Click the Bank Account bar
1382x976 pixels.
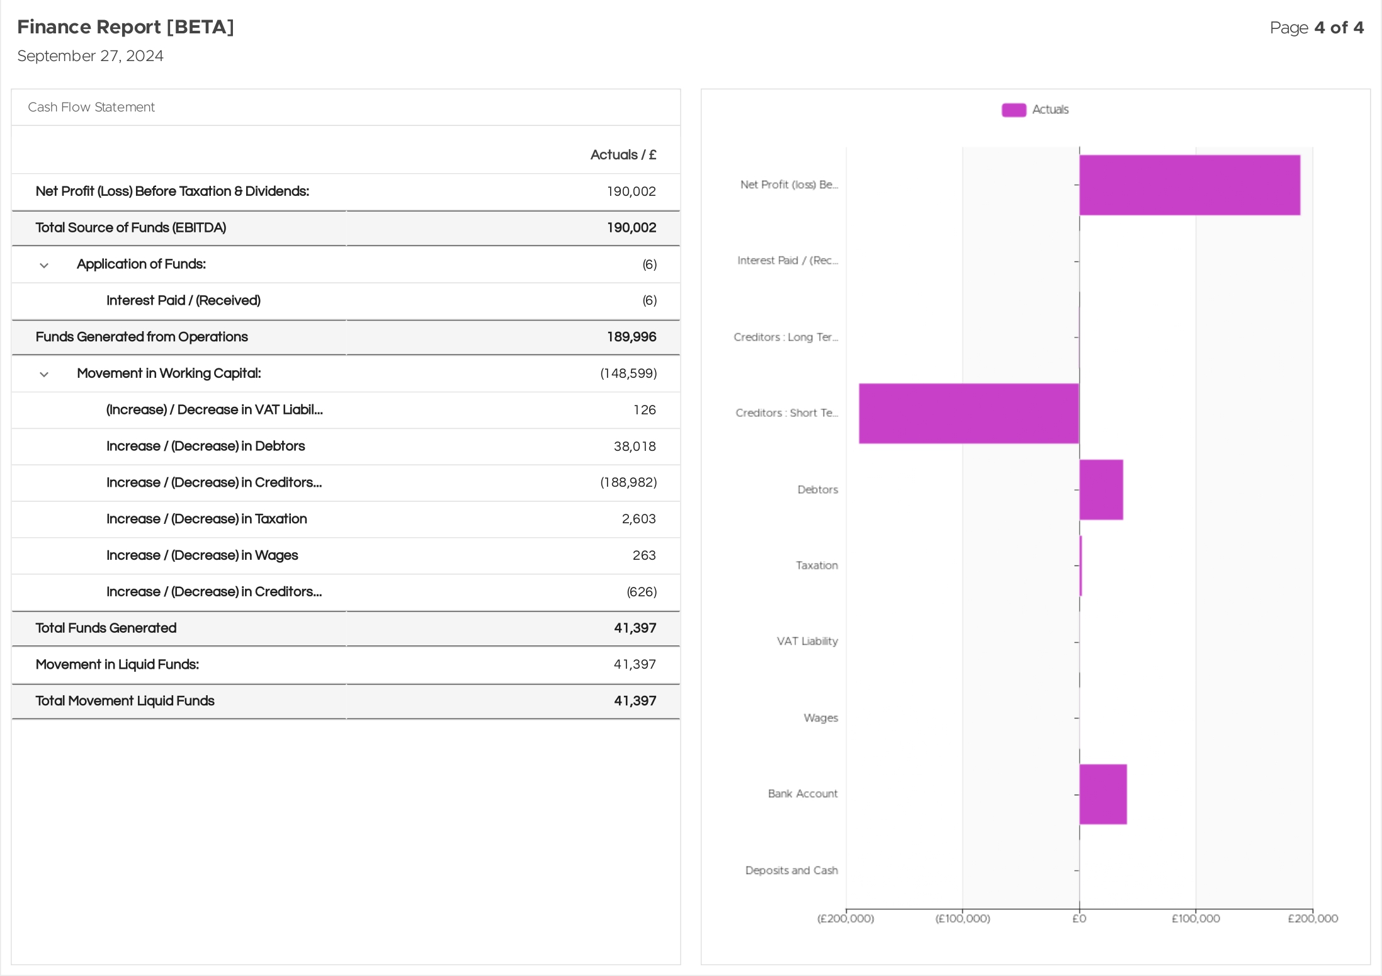coord(1103,794)
